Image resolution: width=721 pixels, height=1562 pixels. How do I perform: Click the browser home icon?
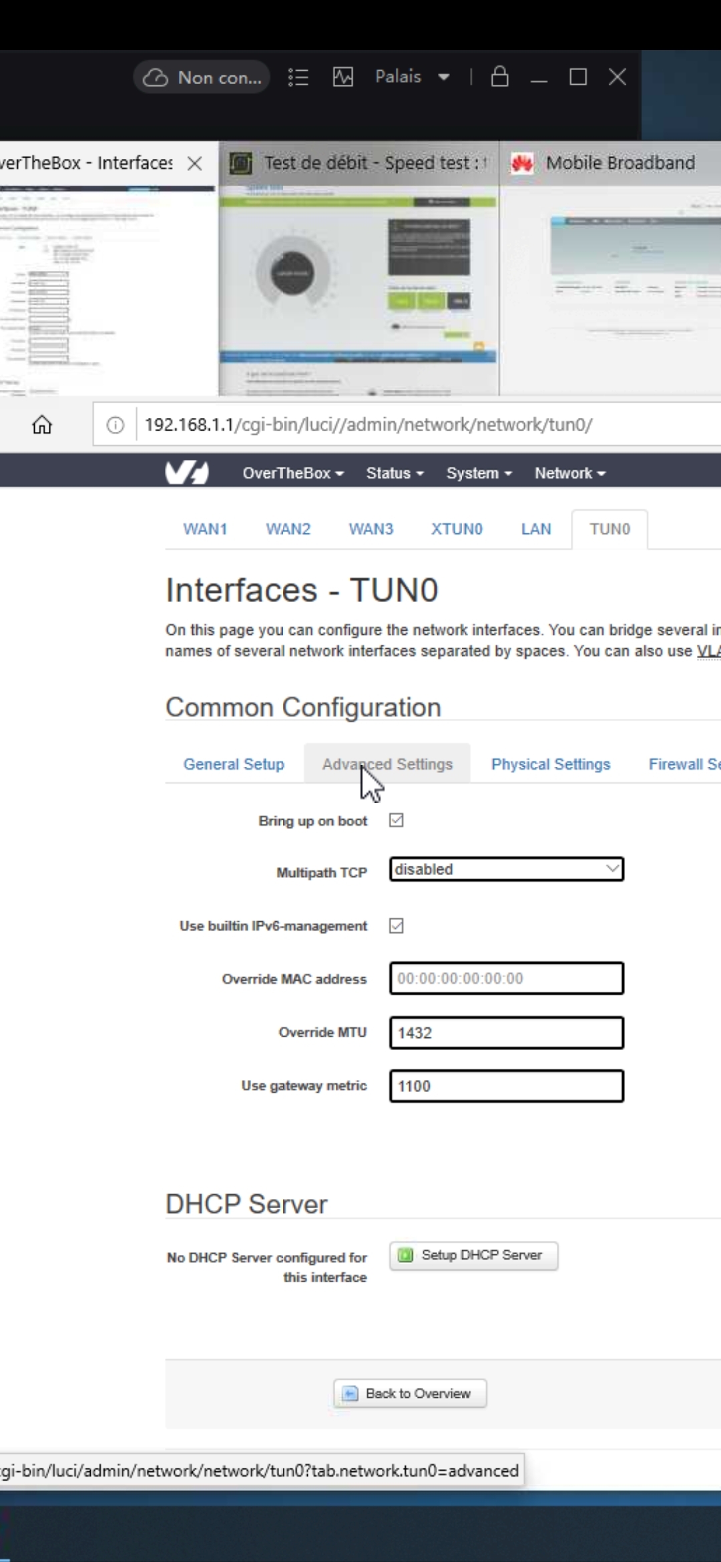coord(42,425)
